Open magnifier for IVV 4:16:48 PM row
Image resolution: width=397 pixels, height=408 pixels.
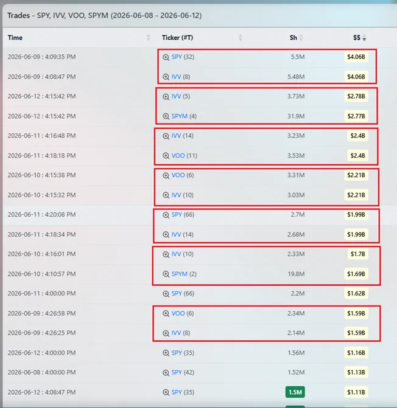pos(166,136)
